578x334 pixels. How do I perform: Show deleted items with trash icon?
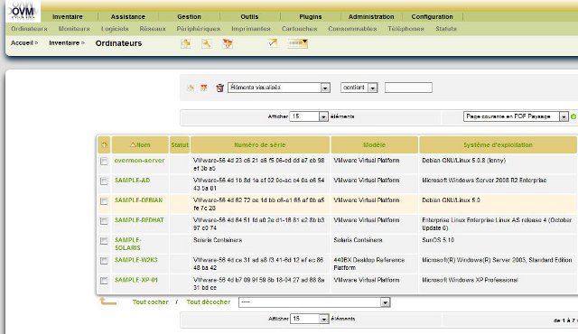[x=219, y=88]
